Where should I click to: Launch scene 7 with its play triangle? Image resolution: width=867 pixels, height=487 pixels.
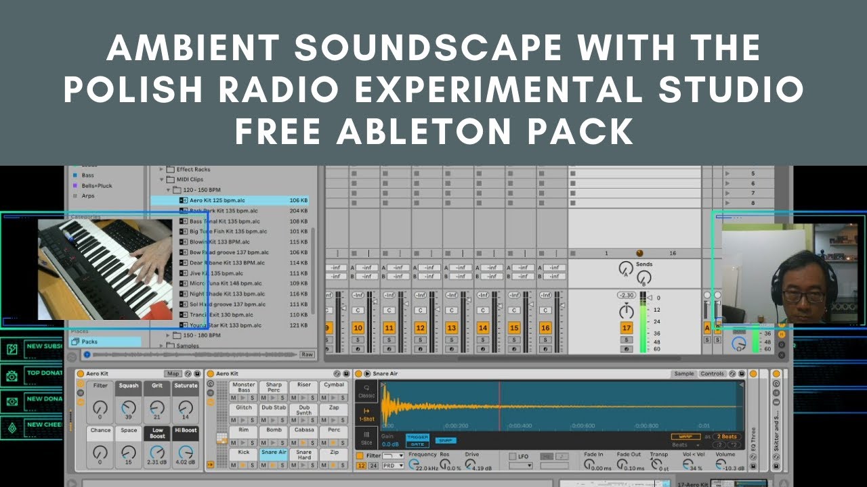pyautogui.click(x=728, y=193)
